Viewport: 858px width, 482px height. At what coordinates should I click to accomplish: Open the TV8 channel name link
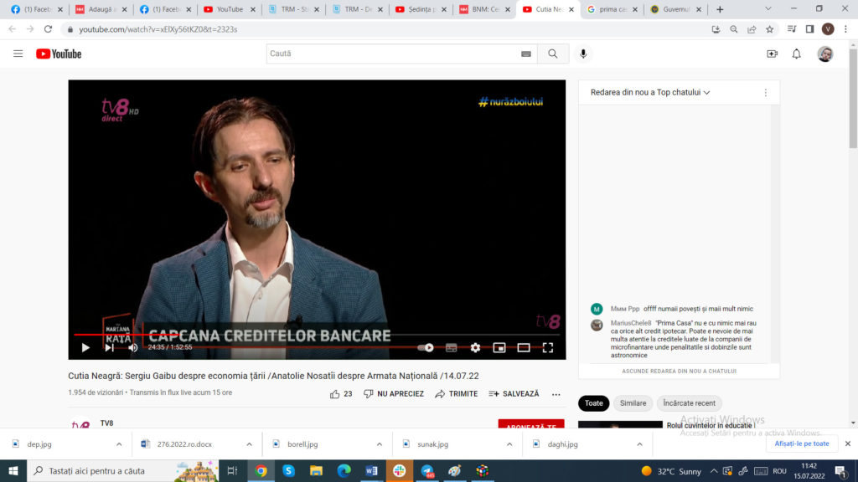pyautogui.click(x=106, y=423)
